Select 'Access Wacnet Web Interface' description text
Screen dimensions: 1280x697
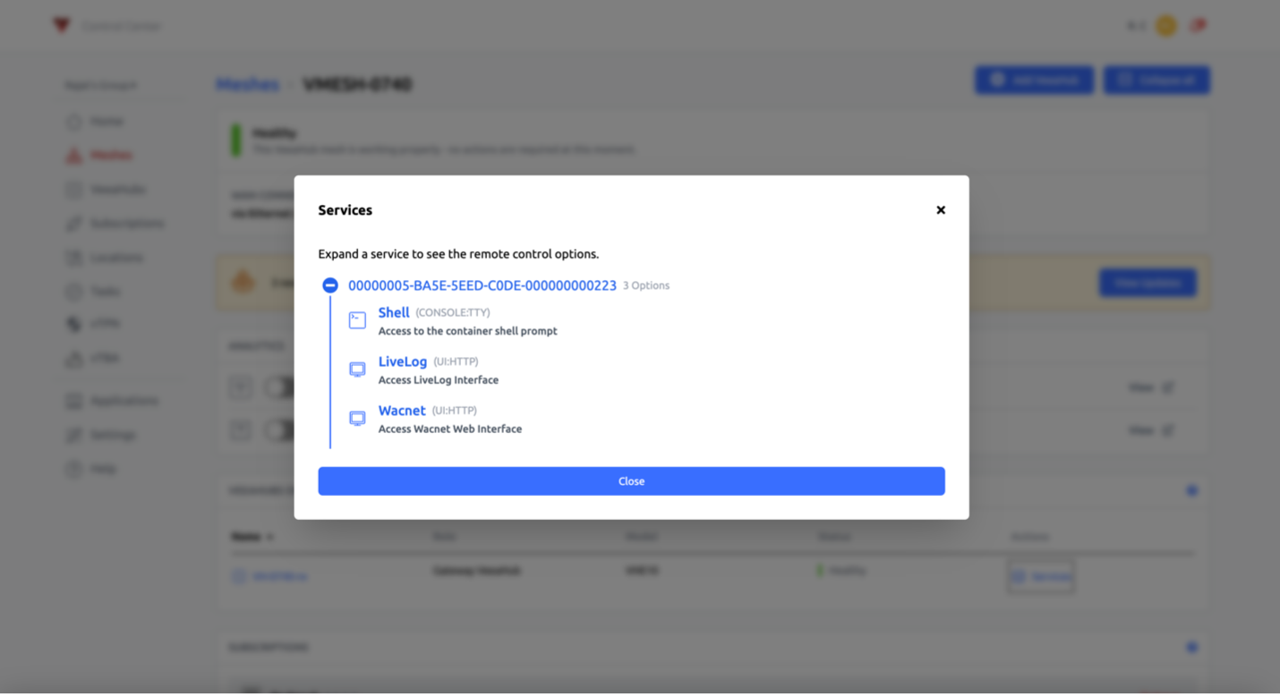[450, 429]
